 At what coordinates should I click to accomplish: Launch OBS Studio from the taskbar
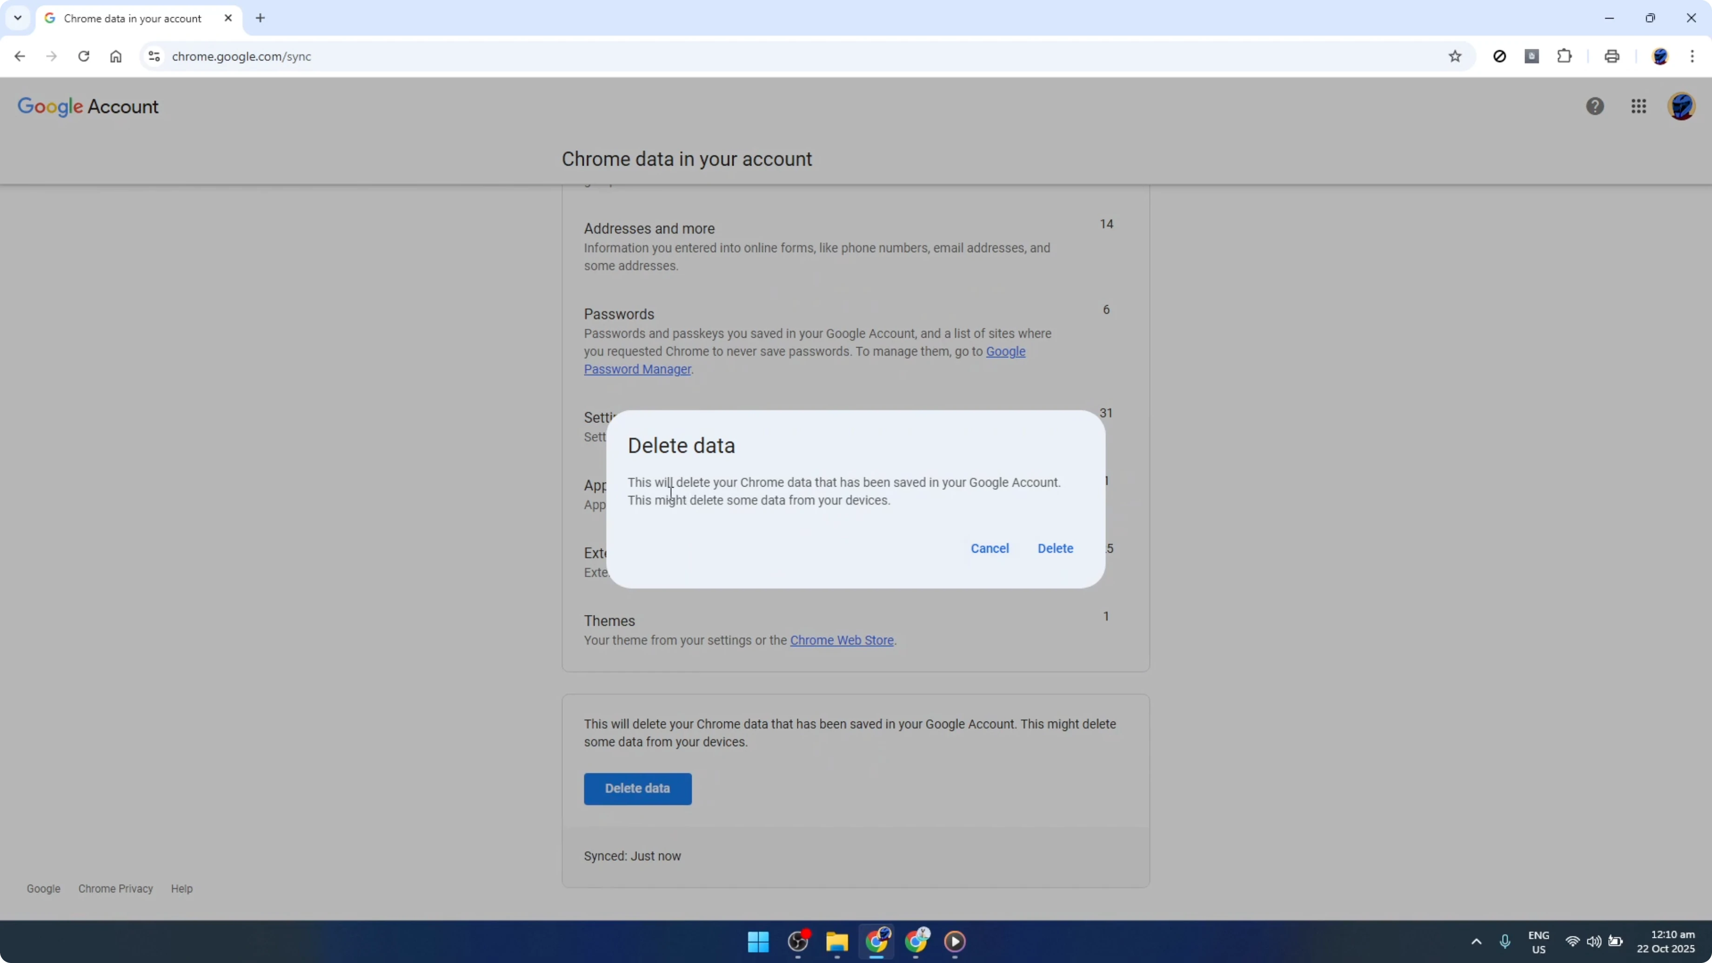797,942
